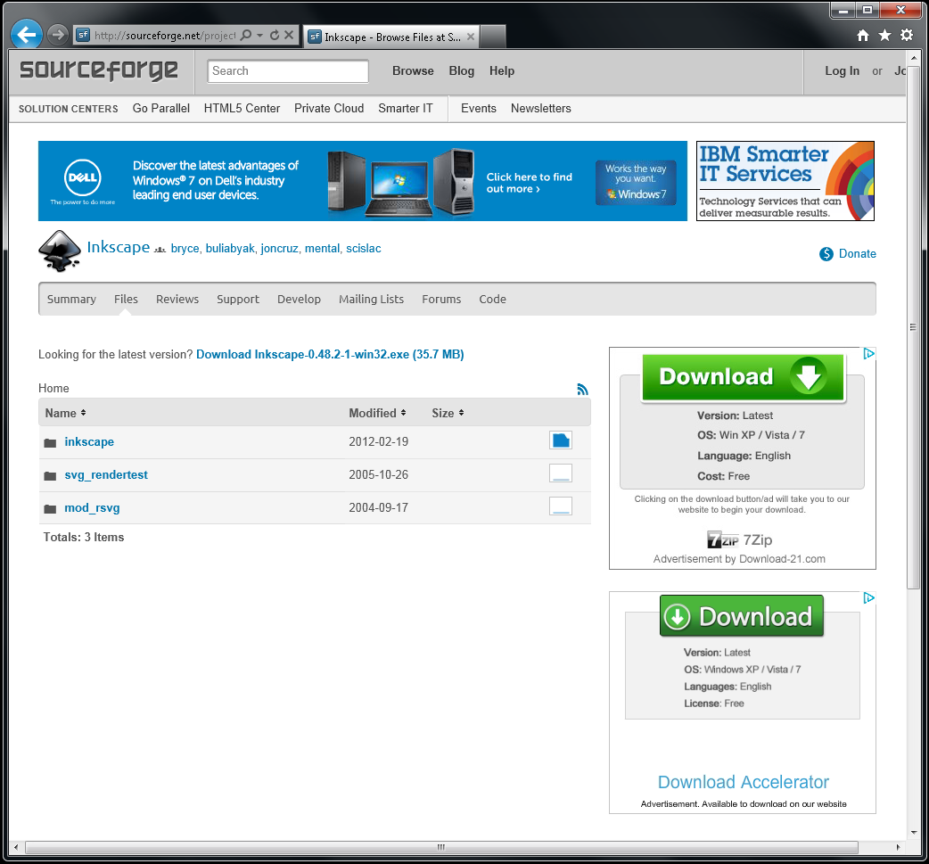Click the Donate link
This screenshot has height=864, width=929.
858,253
